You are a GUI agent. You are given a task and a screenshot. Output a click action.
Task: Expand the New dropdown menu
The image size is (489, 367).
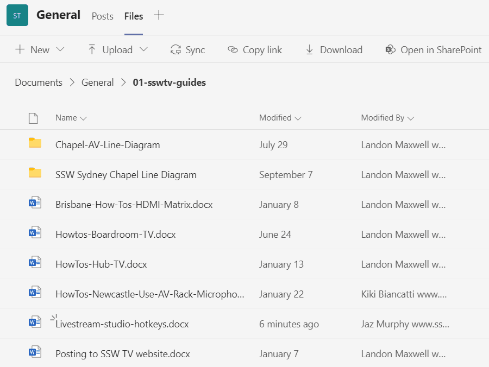[60, 50]
